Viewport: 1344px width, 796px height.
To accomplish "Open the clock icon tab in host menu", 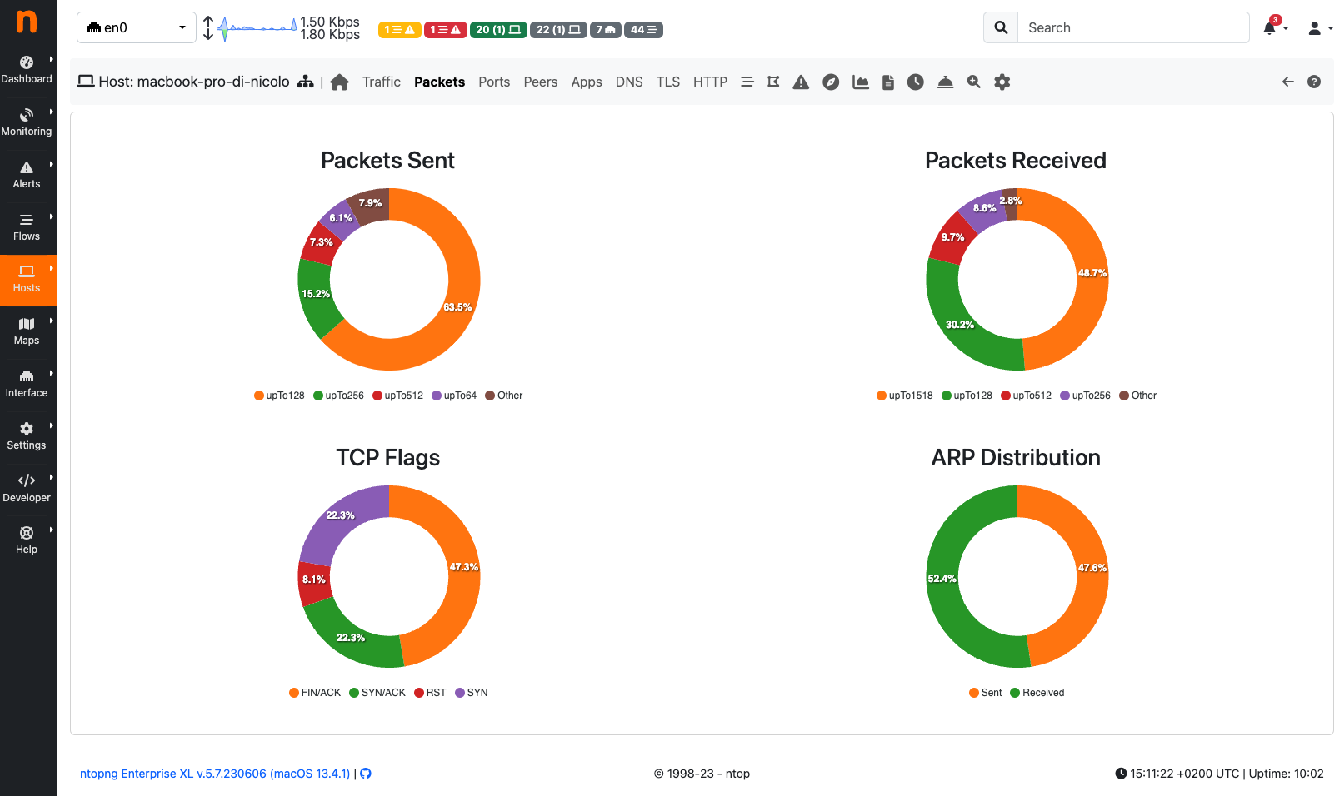I will [x=916, y=82].
